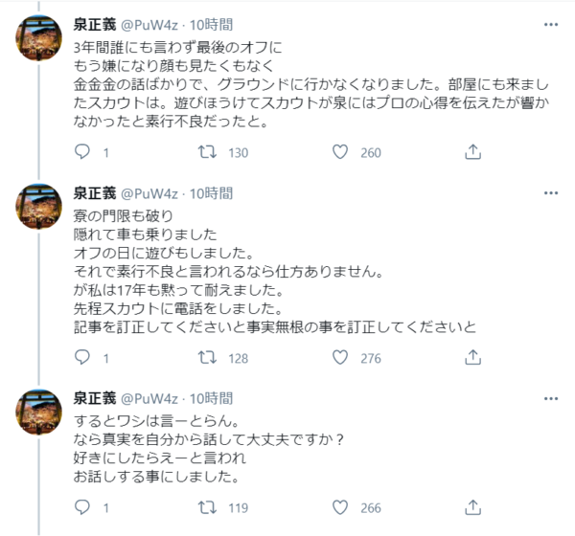Click the profile avatar on the first tweet
This screenshot has height=536, width=575.
(42, 42)
